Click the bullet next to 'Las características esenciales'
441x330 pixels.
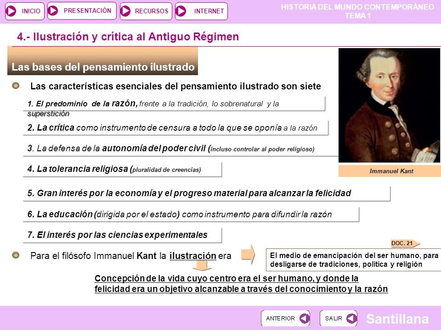coord(16,86)
